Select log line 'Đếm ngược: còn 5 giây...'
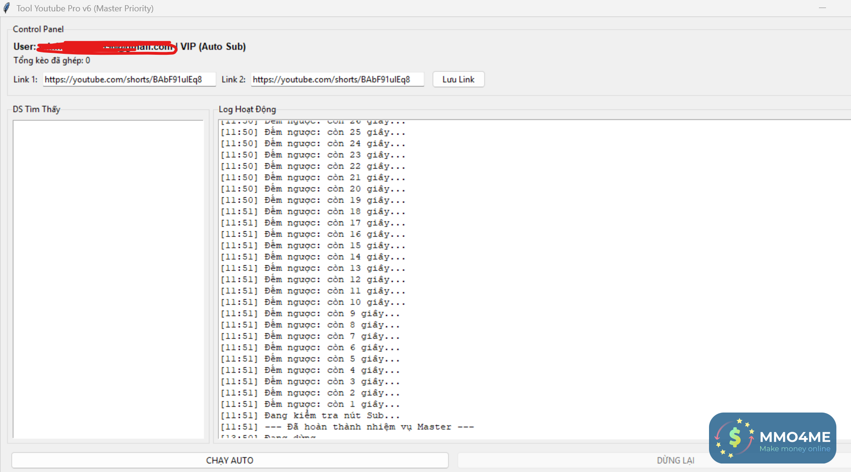 pyautogui.click(x=310, y=359)
